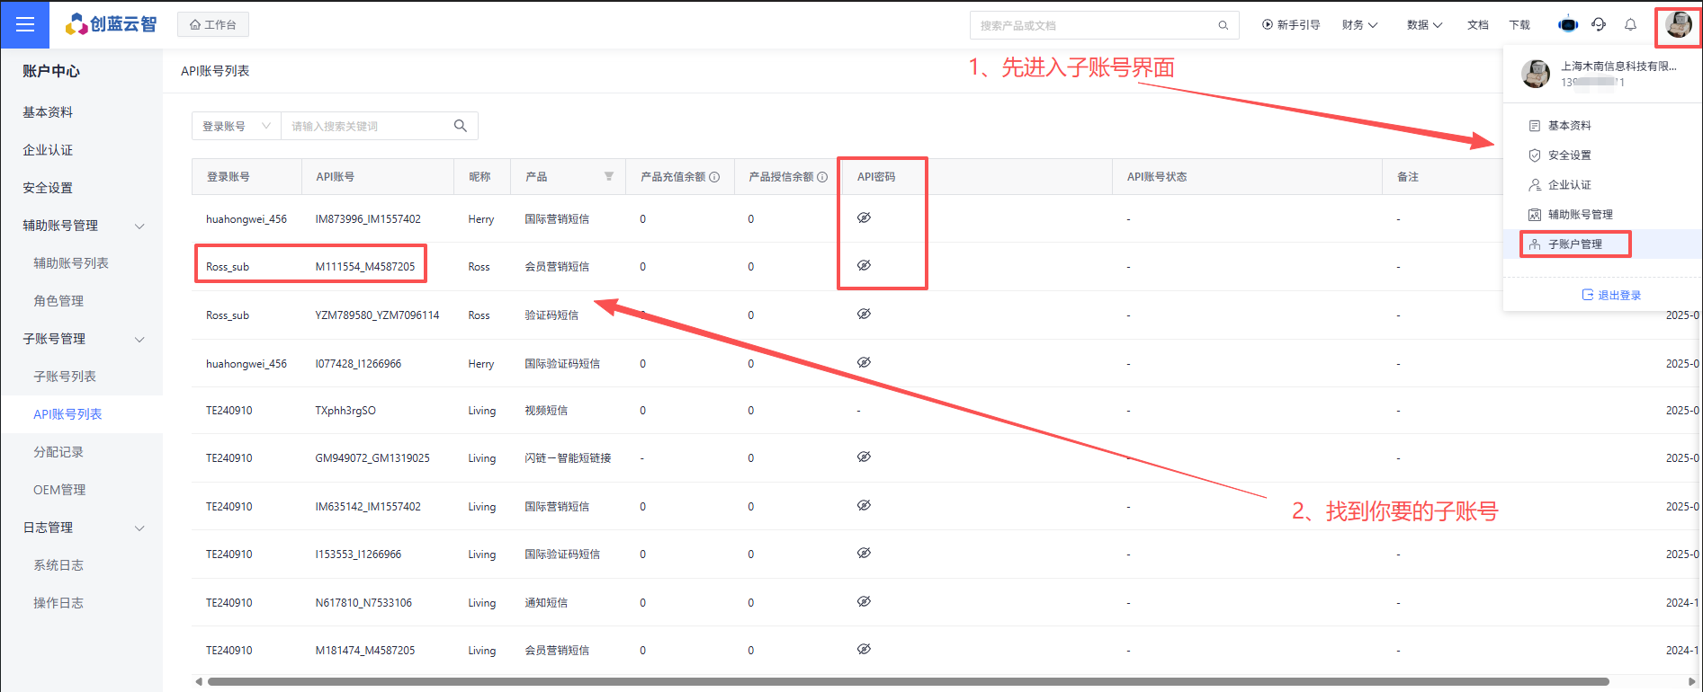The width and height of the screenshot is (1703, 692).
Task: Click the 退出登录 link
Action: pos(1611,296)
